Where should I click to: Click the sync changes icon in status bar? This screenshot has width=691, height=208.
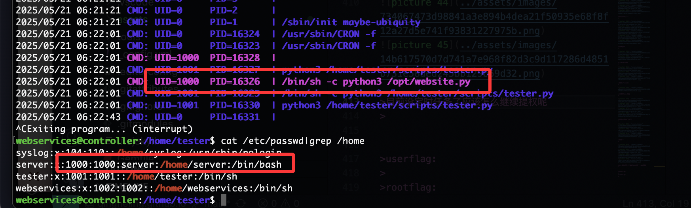(240, 203)
